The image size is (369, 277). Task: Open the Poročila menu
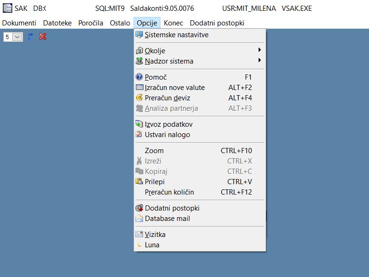pos(91,23)
